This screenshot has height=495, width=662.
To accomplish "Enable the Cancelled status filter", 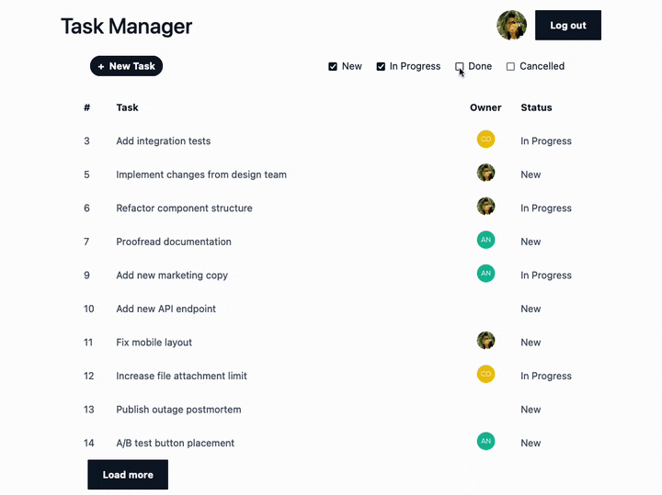I will (511, 67).
